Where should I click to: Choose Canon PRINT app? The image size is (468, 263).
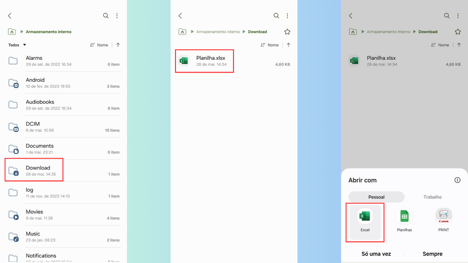click(443, 221)
